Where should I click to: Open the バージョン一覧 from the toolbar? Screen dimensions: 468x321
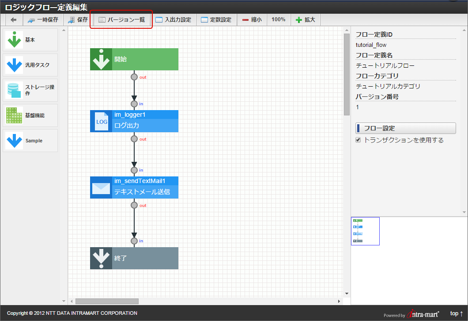(121, 19)
